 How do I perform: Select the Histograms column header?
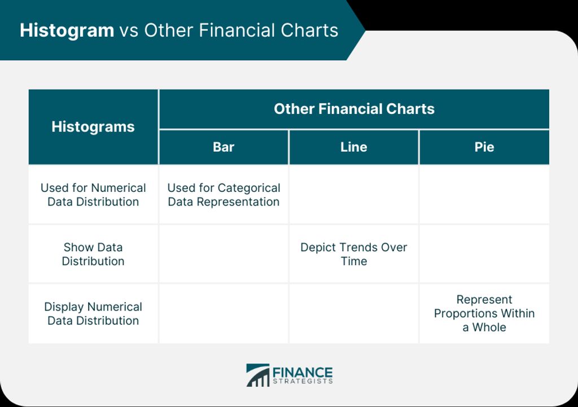point(93,127)
